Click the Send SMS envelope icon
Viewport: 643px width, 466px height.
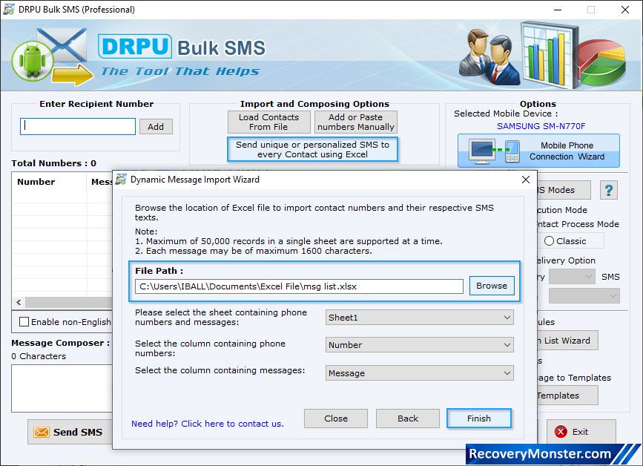click(x=42, y=432)
